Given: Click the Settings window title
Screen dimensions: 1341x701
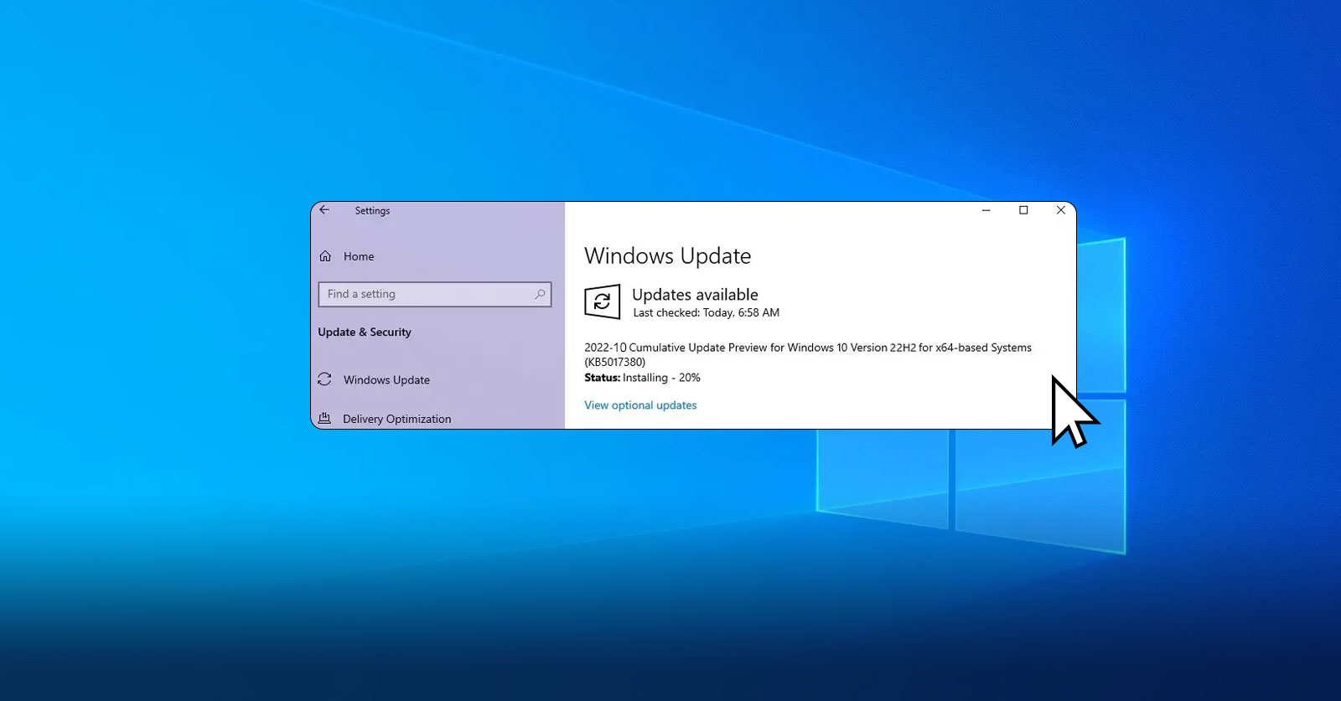Looking at the screenshot, I should click(372, 211).
